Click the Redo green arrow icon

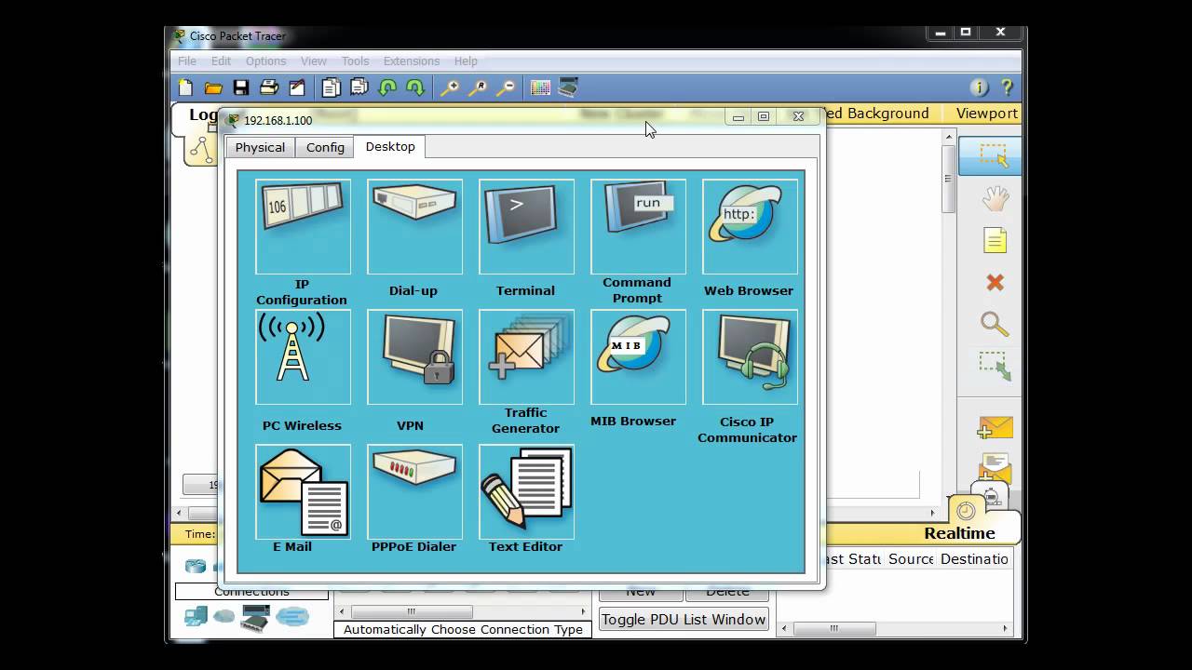coord(415,87)
